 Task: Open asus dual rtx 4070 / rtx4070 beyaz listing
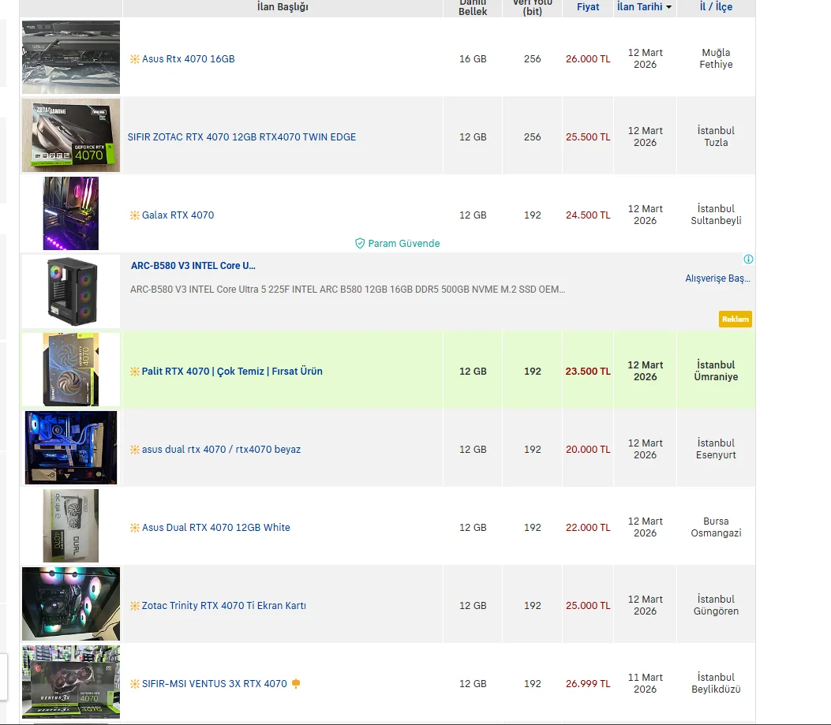pos(221,450)
